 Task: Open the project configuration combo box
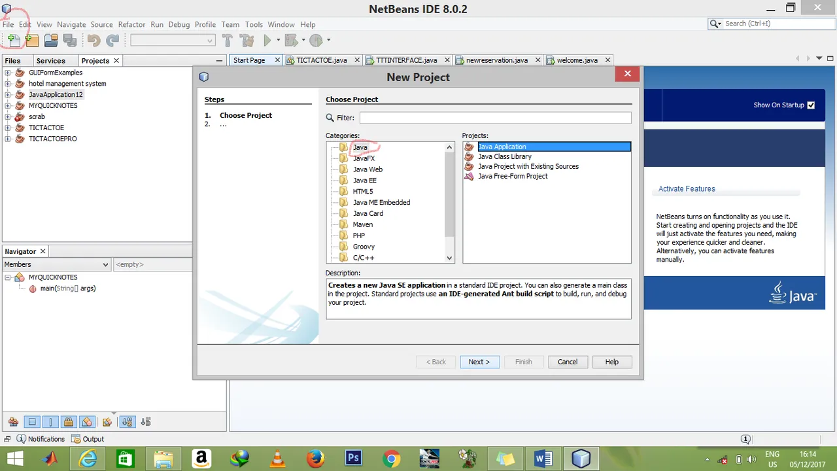coord(173,41)
